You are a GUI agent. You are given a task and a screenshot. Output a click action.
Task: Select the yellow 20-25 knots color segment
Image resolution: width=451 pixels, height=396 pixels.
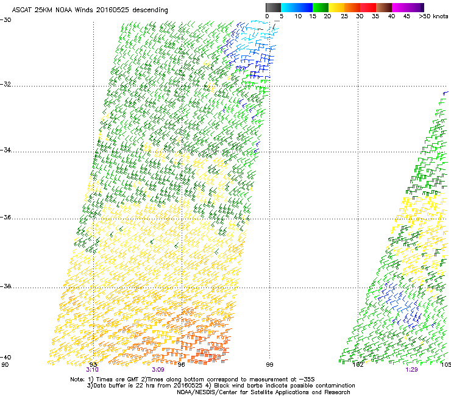(336, 7)
